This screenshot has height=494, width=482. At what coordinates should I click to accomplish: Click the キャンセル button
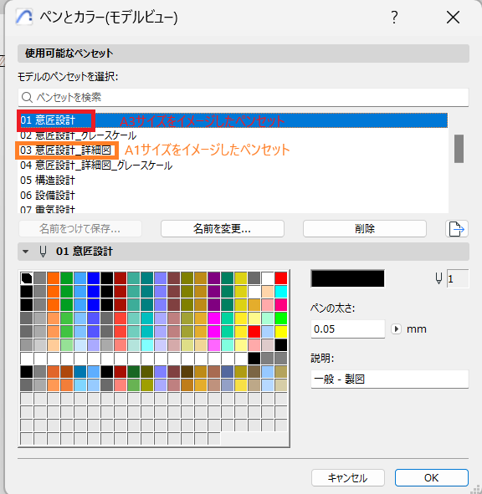[348, 477]
